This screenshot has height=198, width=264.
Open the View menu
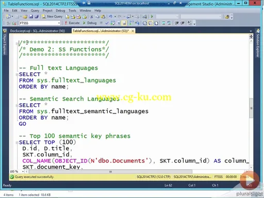point(24,10)
